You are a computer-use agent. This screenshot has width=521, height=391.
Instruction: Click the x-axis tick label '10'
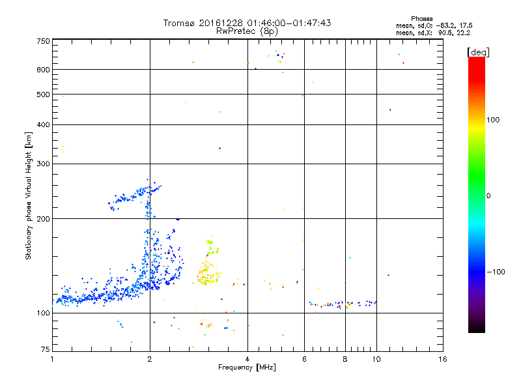[x=376, y=359]
